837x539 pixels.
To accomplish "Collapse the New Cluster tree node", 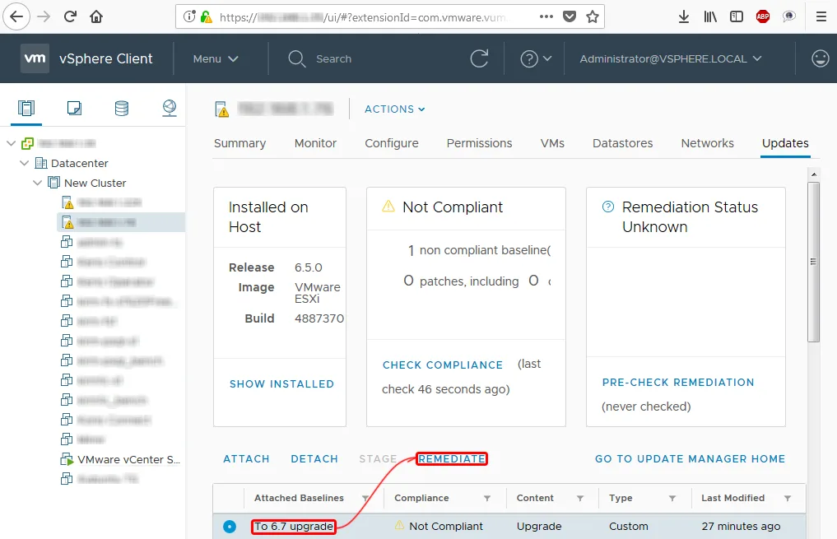I will tap(37, 183).
